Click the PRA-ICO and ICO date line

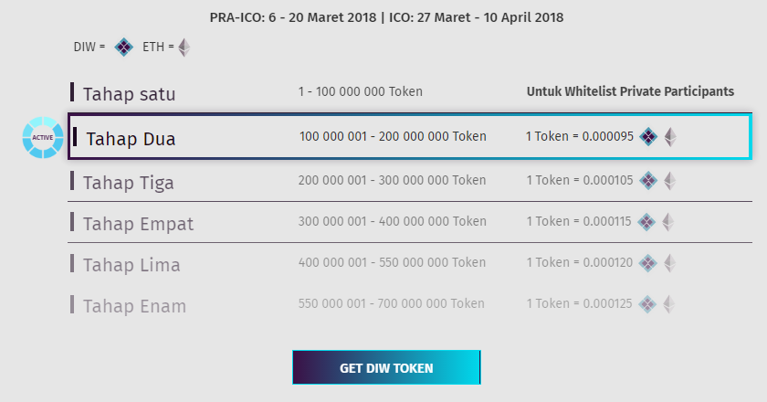pos(386,17)
